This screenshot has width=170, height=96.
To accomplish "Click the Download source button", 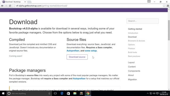I will tap(77, 57).
